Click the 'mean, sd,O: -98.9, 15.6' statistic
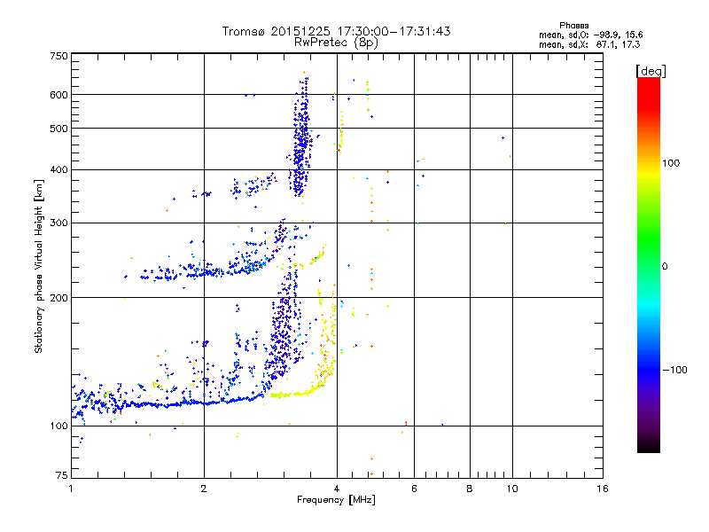 click(x=590, y=35)
